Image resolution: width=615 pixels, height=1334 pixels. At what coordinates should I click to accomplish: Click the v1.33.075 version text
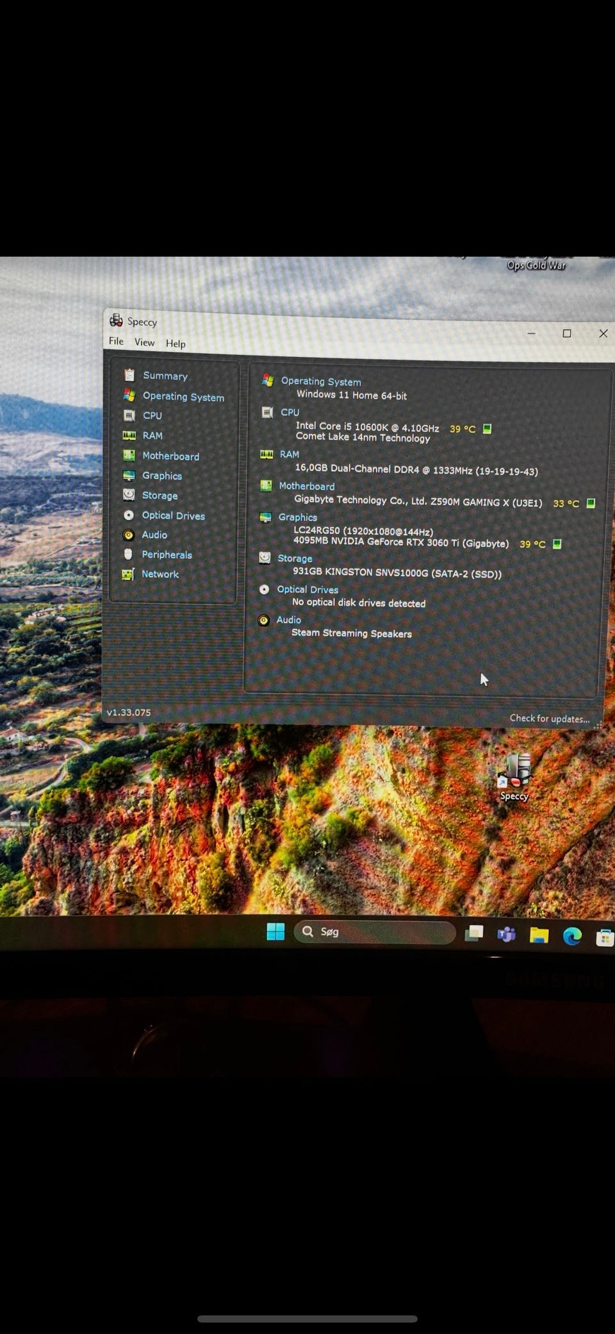[129, 712]
